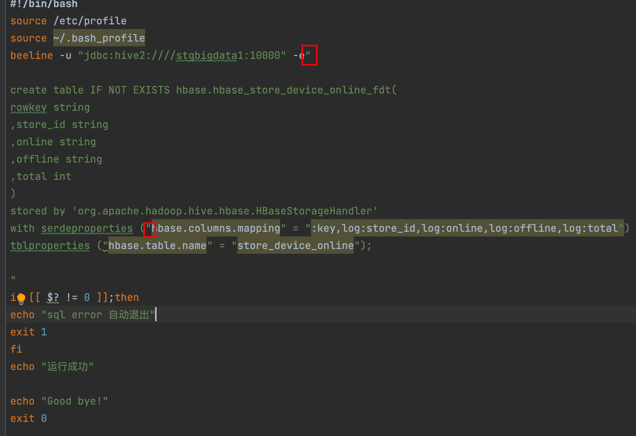Click the yellow lightbulb intention icon

click(x=21, y=299)
